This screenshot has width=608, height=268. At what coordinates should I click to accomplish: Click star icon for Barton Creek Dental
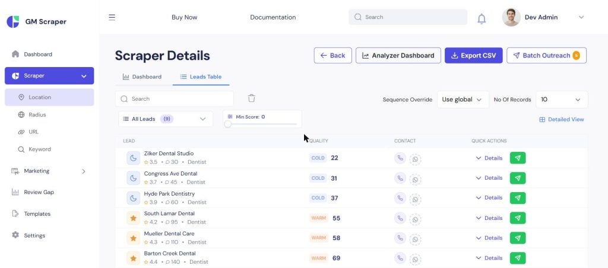pyautogui.click(x=134, y=258)
